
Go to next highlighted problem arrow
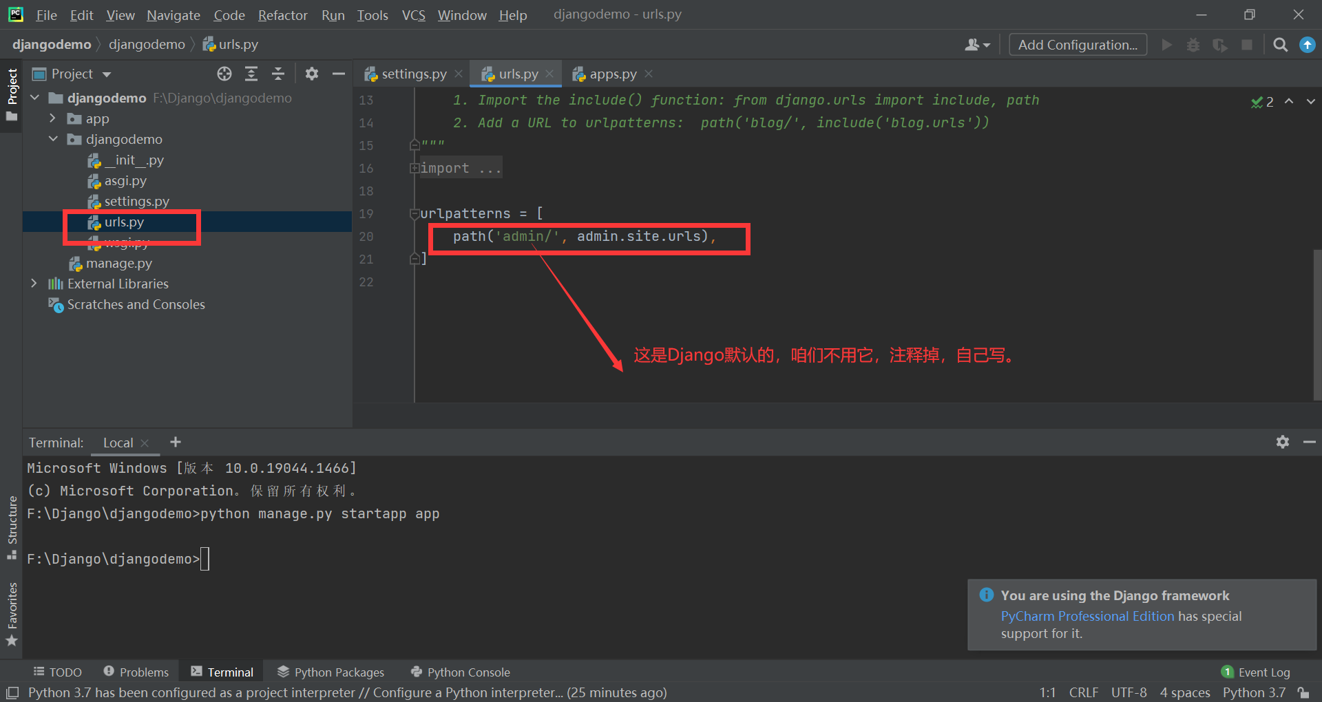[1310, 101]
